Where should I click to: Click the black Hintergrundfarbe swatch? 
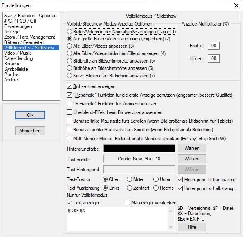(x=139, y=149)
